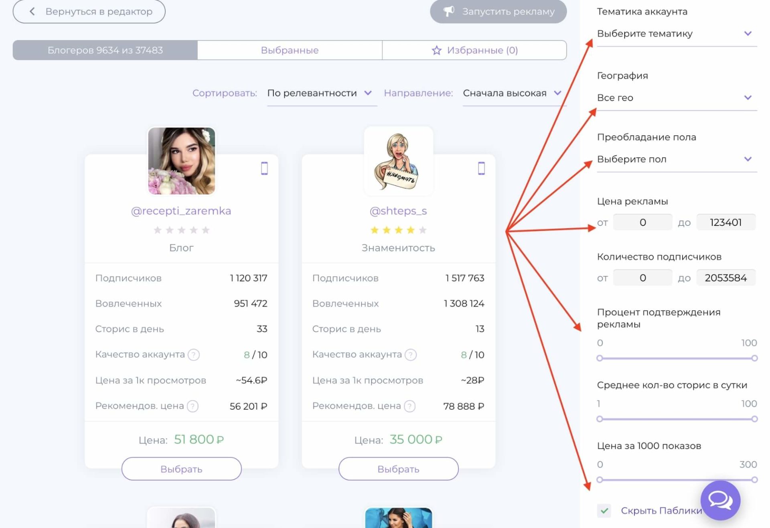Click the Цена рекламы minimum field
770x528 pixels.
tap(642, 222)
